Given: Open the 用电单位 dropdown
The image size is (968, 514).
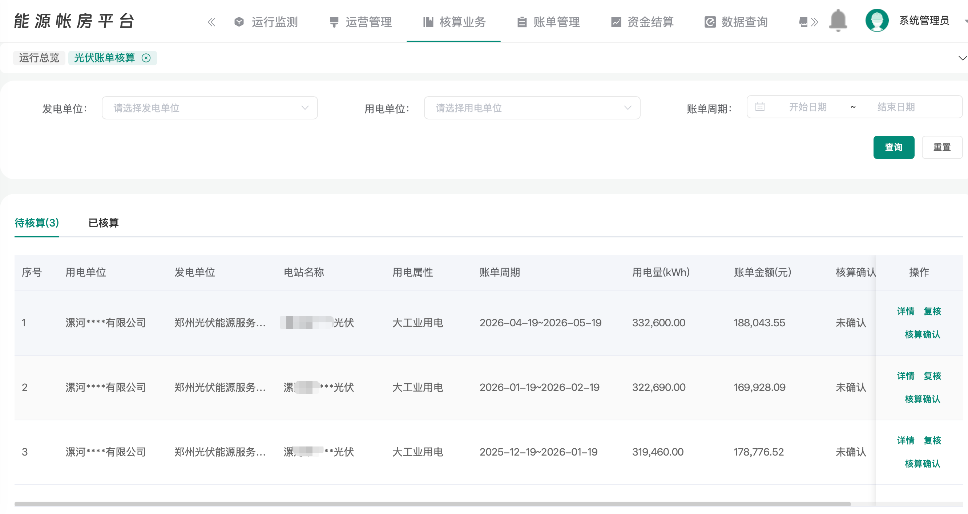Looking at the screenshot, I should point(532,108).
